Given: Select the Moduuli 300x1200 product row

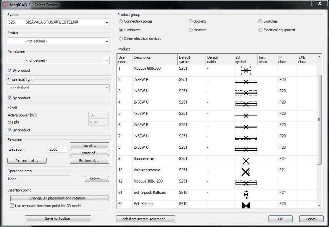Looking at the screenshot, I should click(x=217, y=184).
